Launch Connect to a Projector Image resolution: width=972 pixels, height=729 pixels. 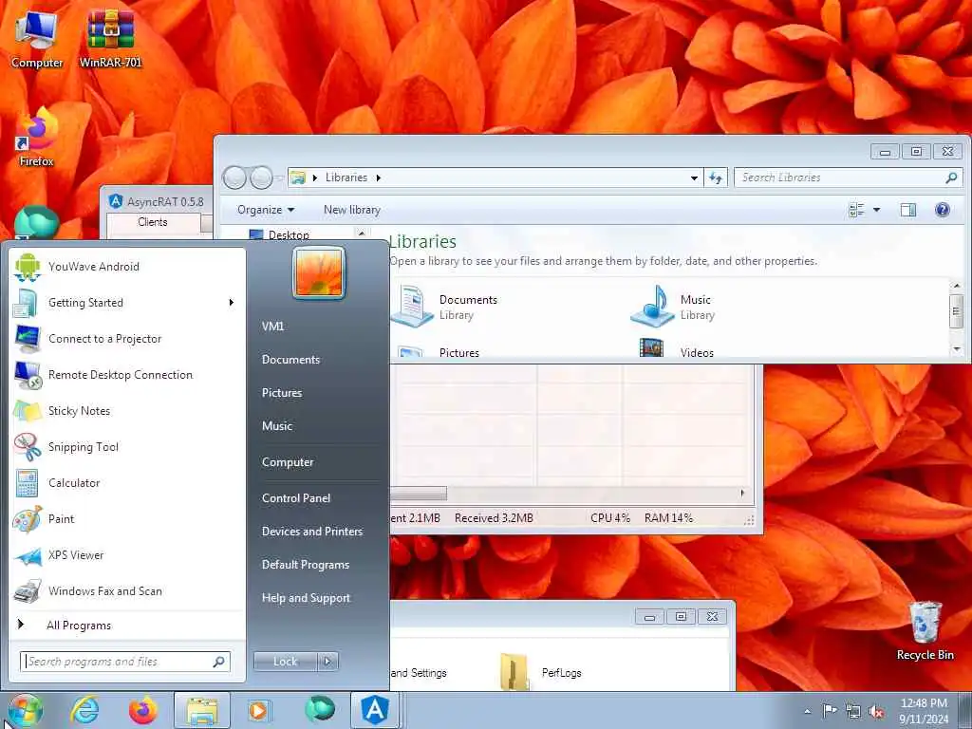tap(128, 339)
